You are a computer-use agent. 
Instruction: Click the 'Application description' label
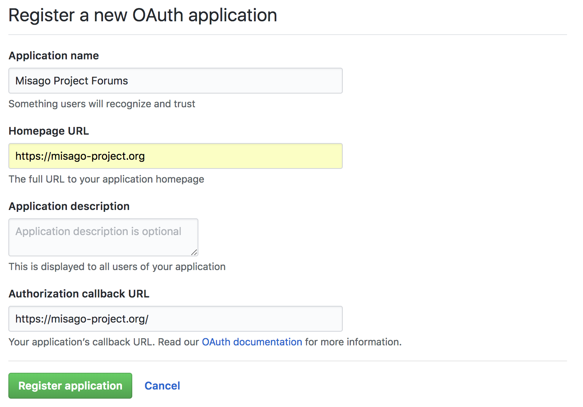(69, 206)
